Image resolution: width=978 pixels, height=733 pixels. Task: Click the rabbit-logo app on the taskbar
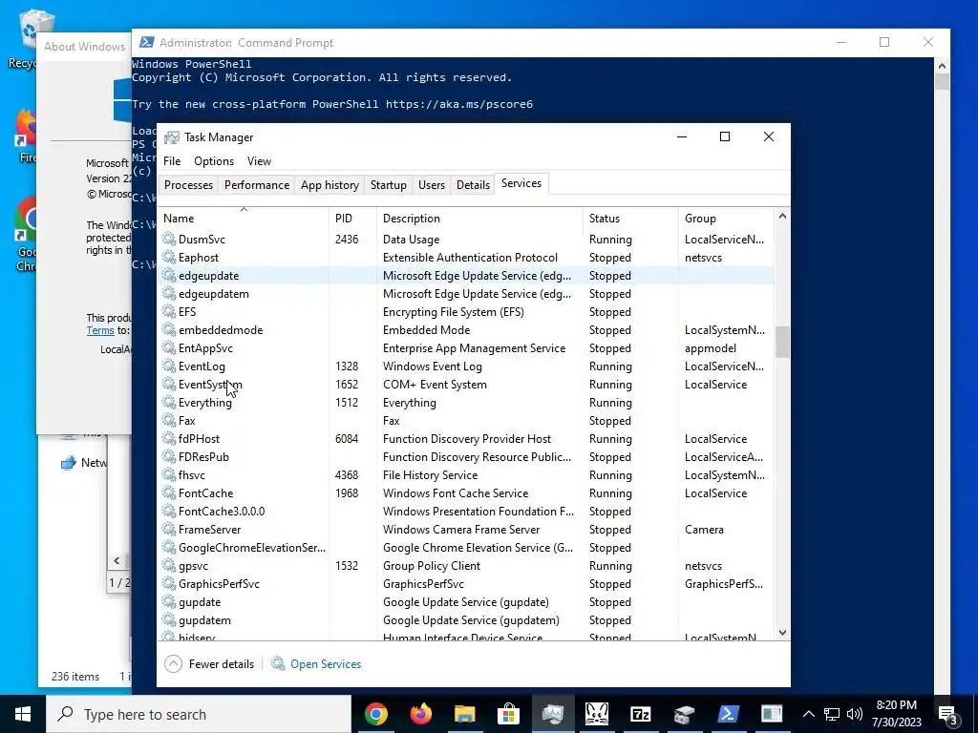click(597, 714)
